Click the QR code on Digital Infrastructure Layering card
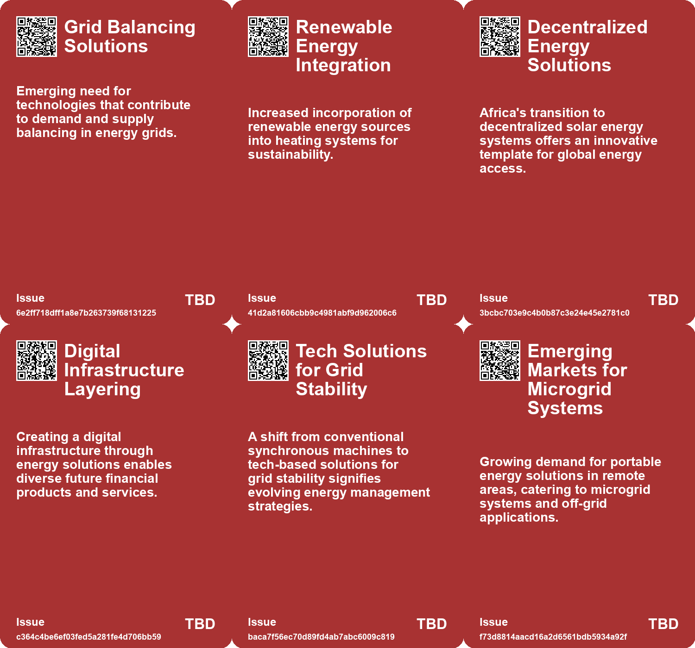 (37, 361)
